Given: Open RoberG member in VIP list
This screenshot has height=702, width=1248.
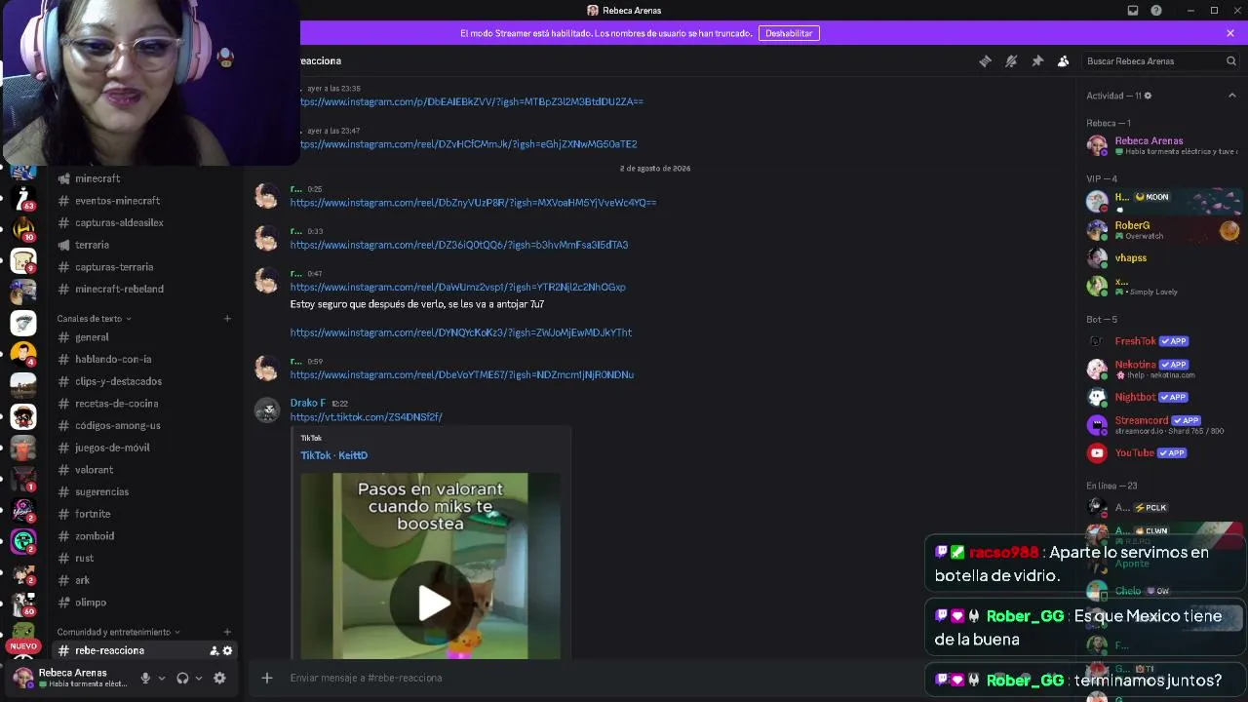Looking at the screenshot, I should tap(1162, 230).
